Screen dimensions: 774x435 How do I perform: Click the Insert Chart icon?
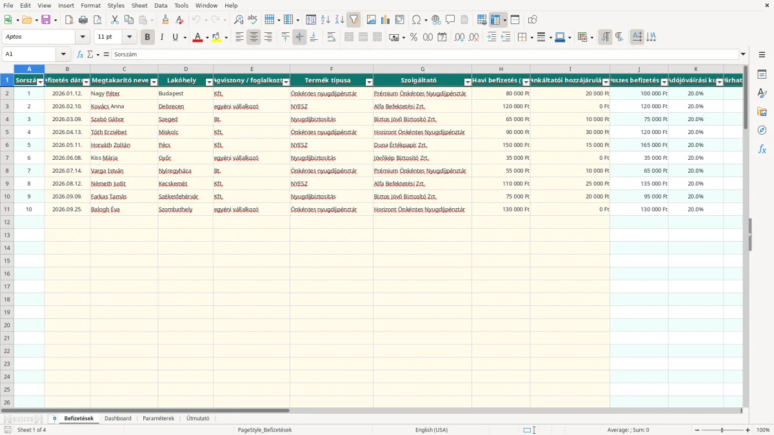pyautogui.click(x=386, y=20)
